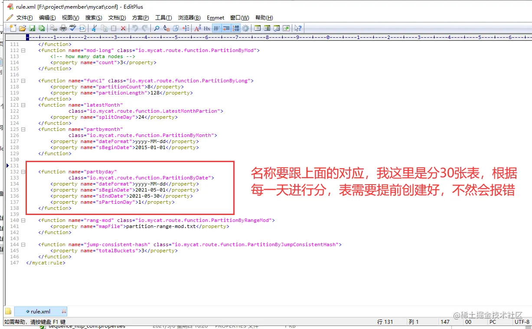This screenshot has width=532, height=329.
Task: Click the closing </mycat:rule> tag
Action: (46, 263)
